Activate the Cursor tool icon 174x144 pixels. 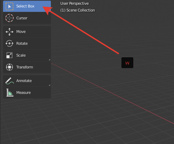point(9,18)
